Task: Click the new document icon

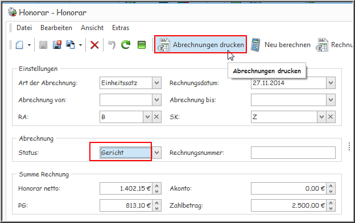Action: 19,45
